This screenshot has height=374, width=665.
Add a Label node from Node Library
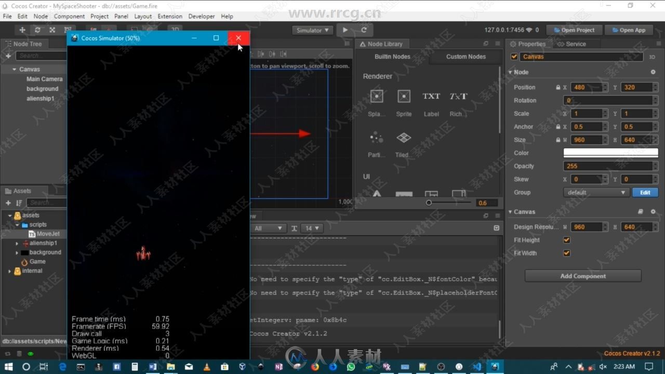(x=431, y=102)
